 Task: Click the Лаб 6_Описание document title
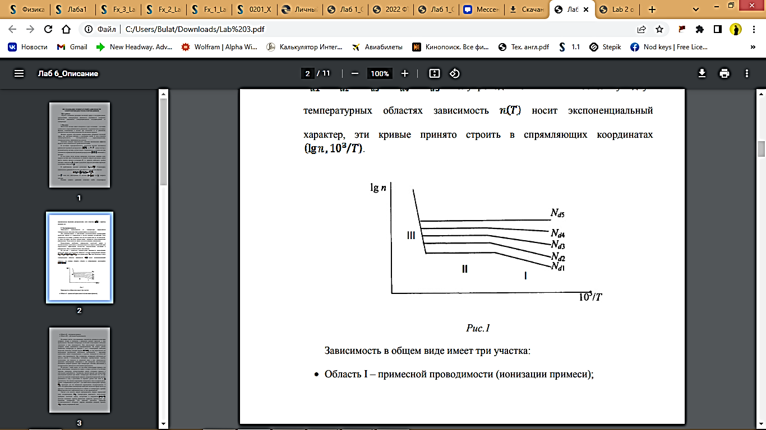tap(68, 73)
